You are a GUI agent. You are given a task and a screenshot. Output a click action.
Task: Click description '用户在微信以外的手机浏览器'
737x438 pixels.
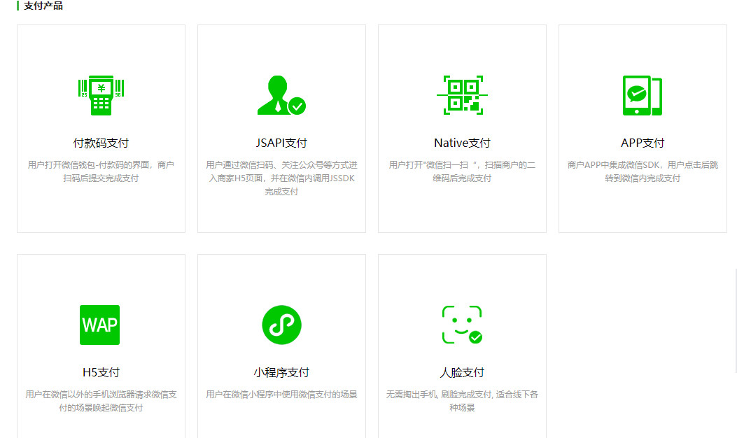point(101,401)
